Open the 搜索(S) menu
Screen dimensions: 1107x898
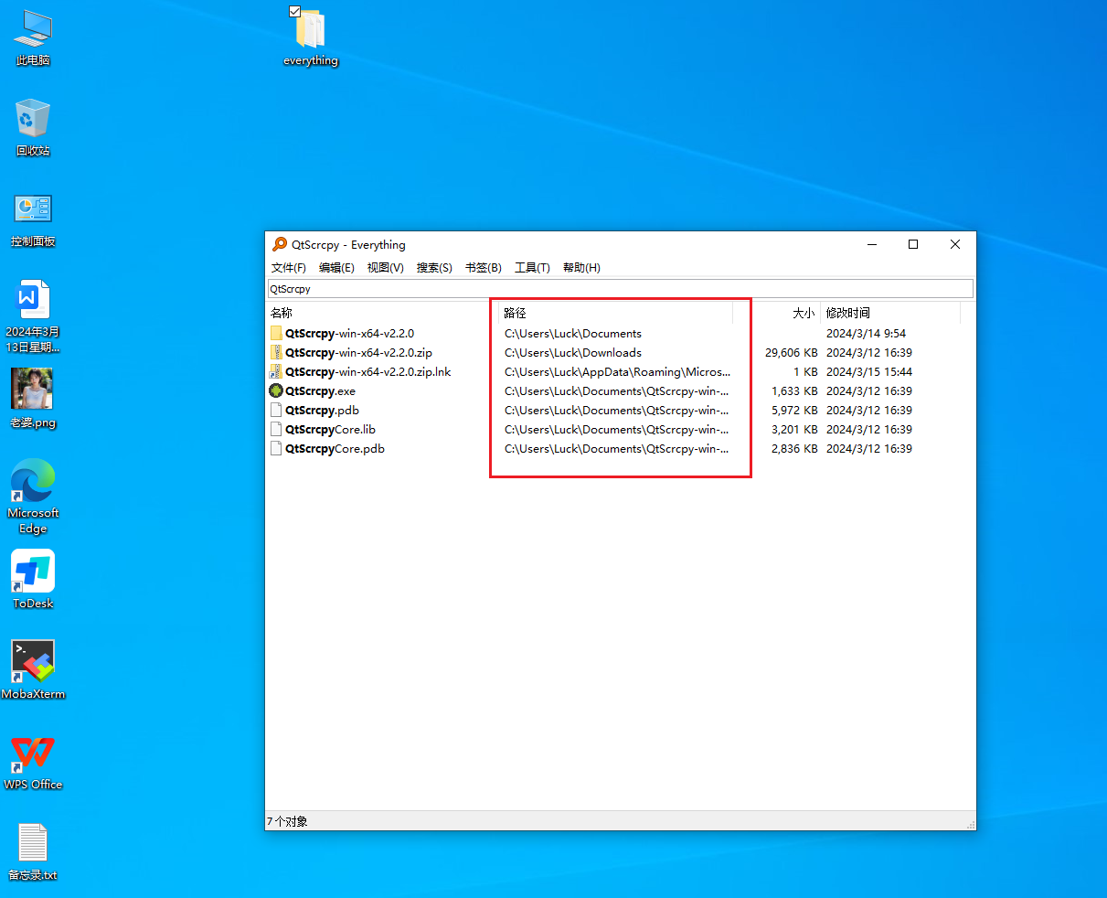[434, 268]
